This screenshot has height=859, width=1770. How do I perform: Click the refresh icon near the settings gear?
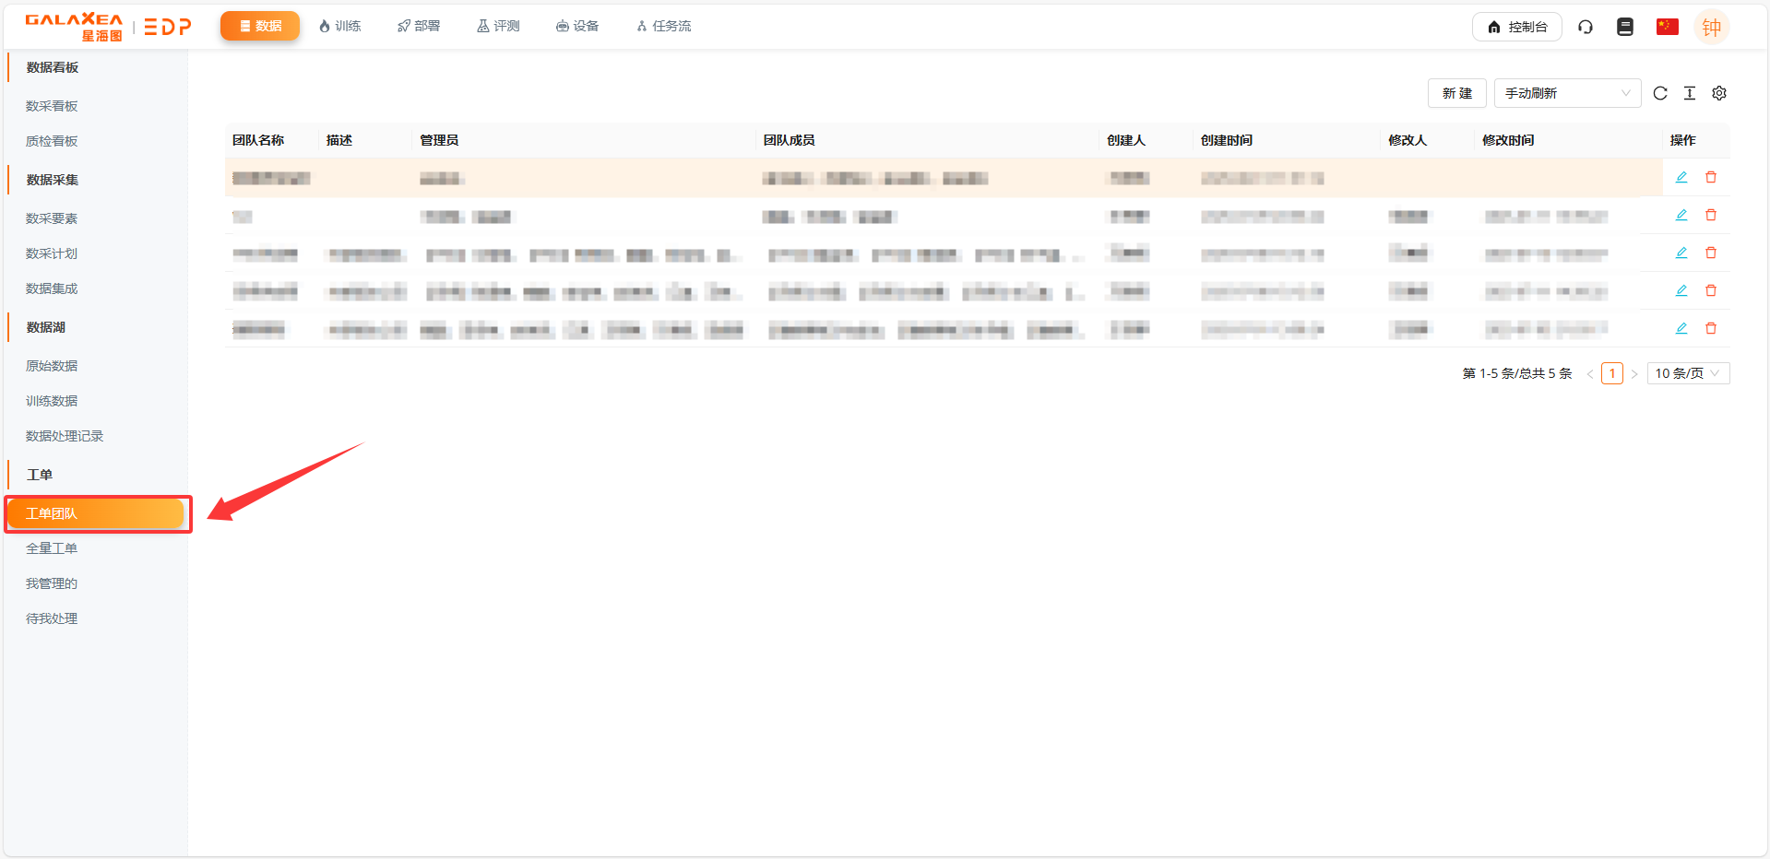[1660, 92]
